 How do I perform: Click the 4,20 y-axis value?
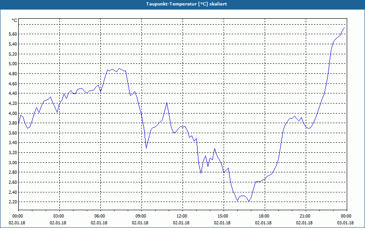coord(13,104)
